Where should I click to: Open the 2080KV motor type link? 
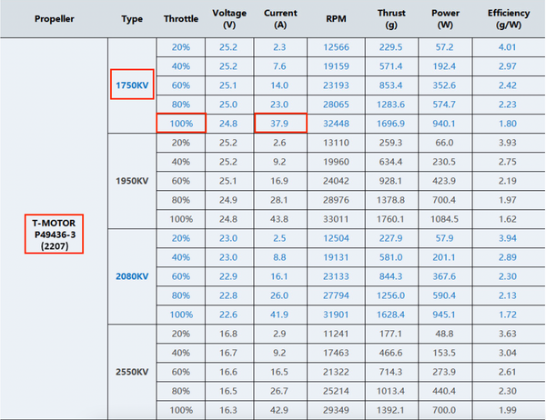(131, 275)
